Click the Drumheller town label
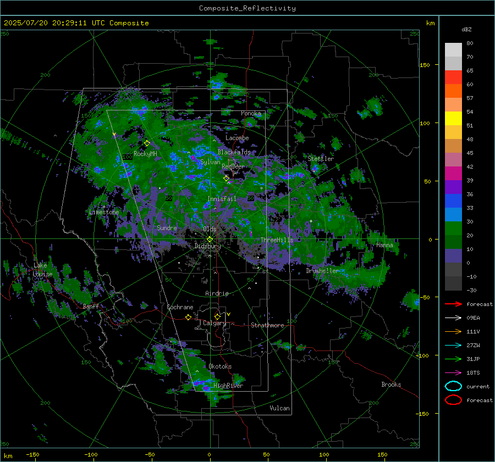The width and height of the screenshot is (495, 462). 322,271
